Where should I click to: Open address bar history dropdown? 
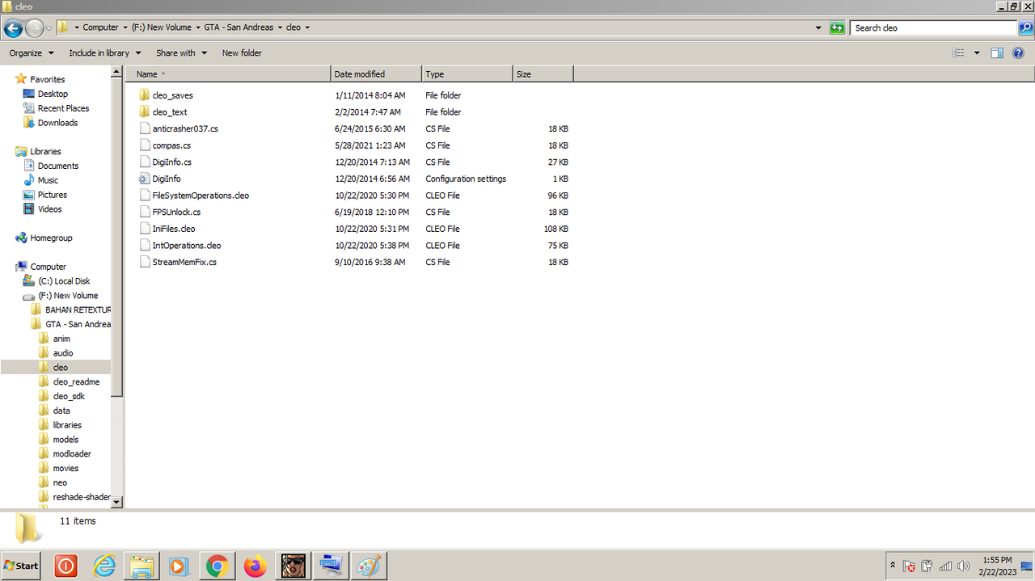coord(819,27)
